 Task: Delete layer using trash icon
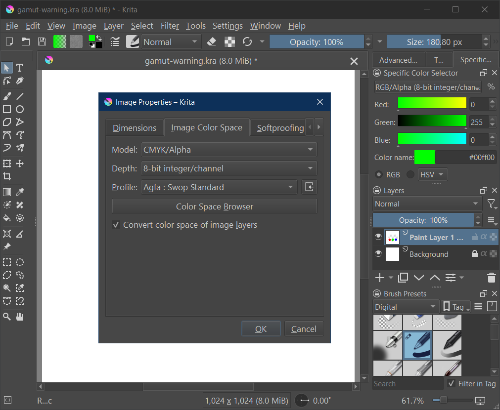(491, 278)
